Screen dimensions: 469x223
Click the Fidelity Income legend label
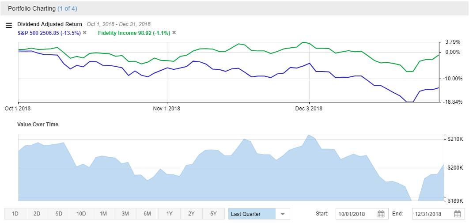click(134, 33)
